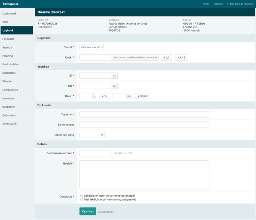Click the Duur minutes input field
This screenshot has width=256, height=220.
coord(119,96)
